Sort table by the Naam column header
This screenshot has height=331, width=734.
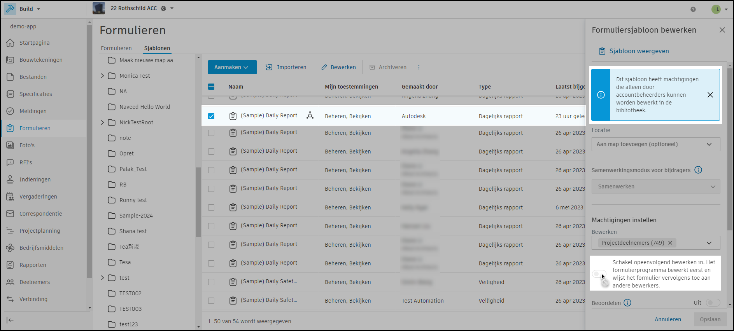236,87
